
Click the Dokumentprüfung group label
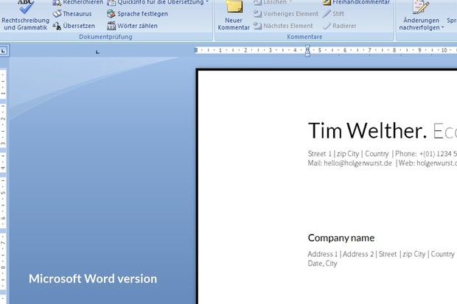[105, 37]
